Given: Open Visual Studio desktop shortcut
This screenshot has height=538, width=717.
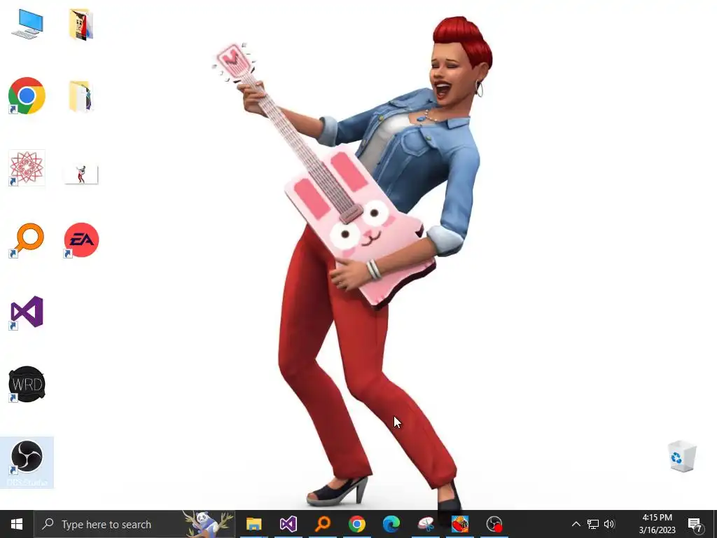Looking at the screenshot, I should (x=27, y=312).
